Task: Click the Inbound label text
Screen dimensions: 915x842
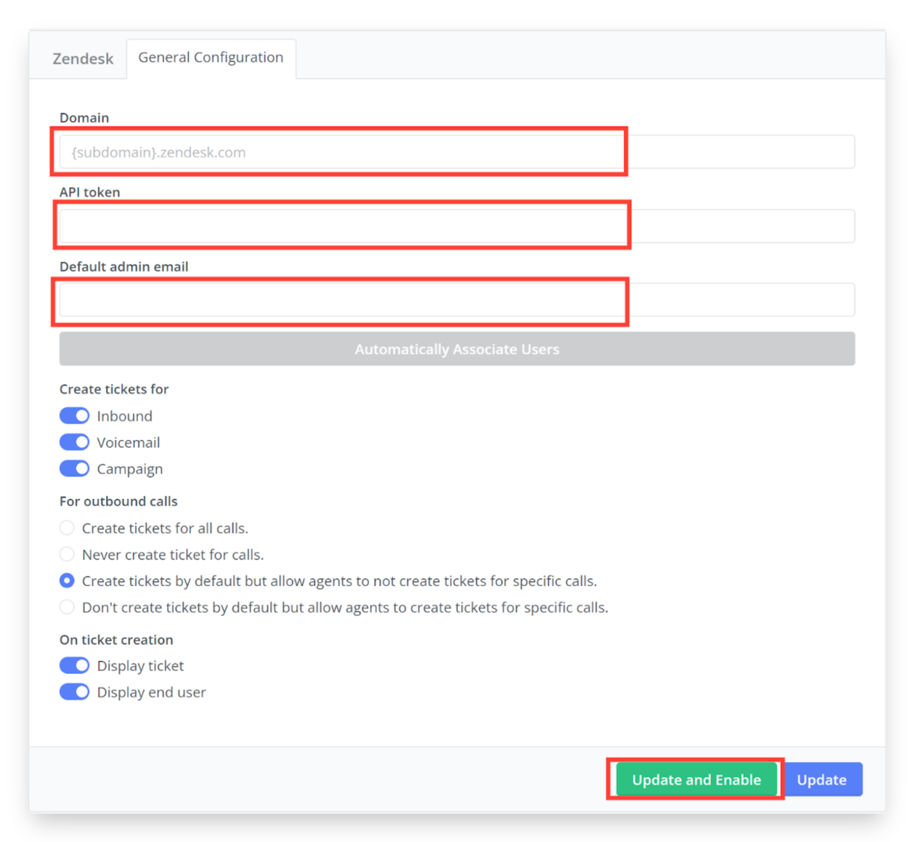Action: pos(125,416)
